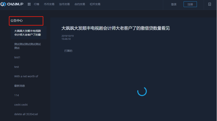Click the ChainUp logo
Image resolution: width=217 pixels, height=121 pixels.
pos(12,4)
